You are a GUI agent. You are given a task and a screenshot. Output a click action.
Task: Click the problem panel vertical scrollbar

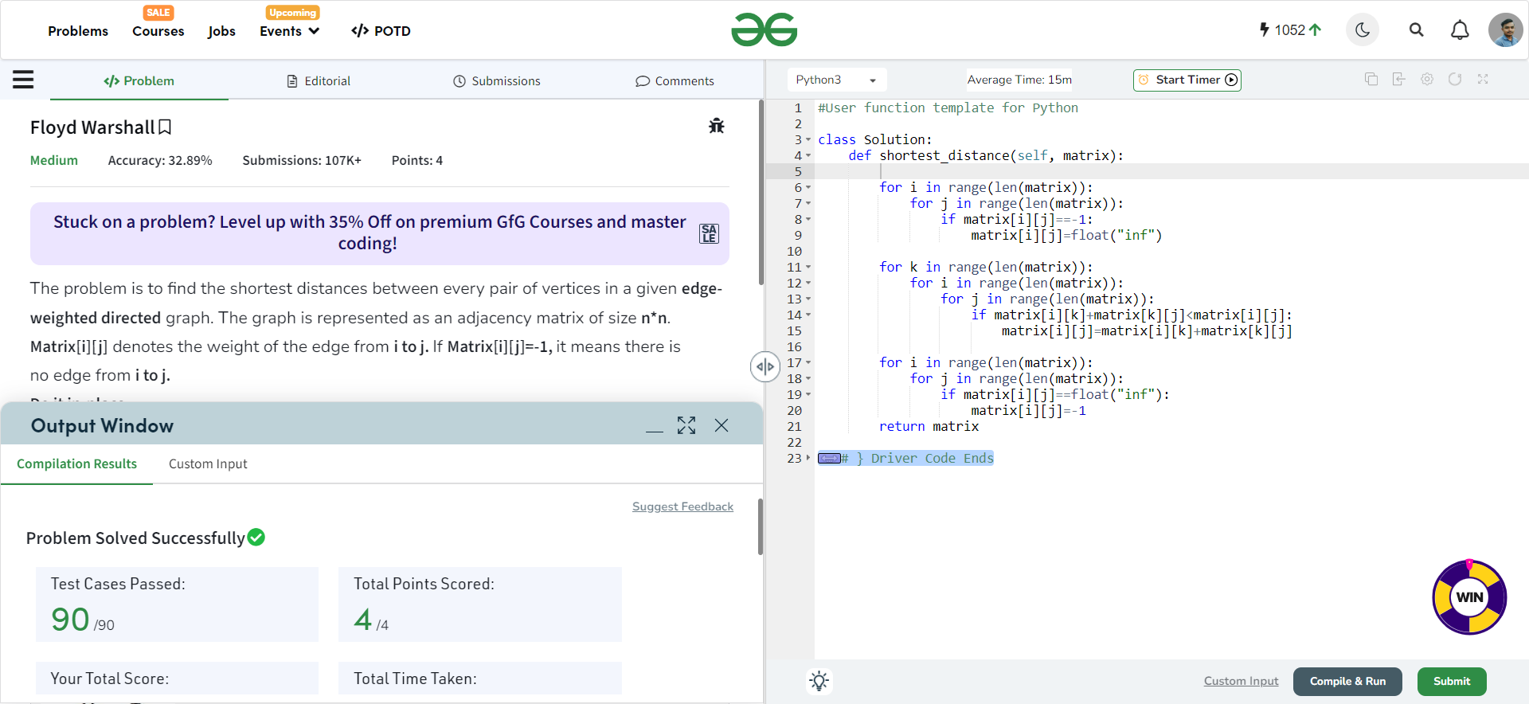[761, 193]
